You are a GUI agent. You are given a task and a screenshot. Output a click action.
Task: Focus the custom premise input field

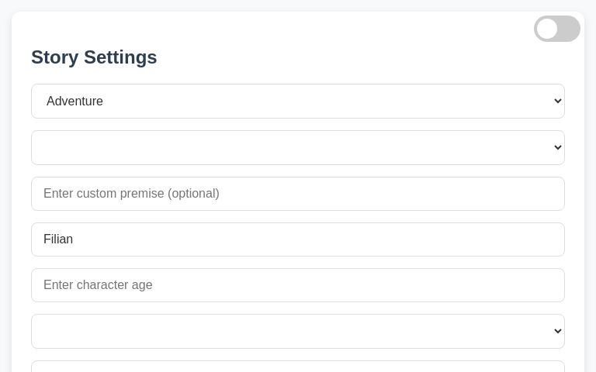pos(297,194)
